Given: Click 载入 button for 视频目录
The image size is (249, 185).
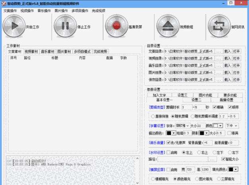Looking at the screenshot, I should [x=228, y=59].
